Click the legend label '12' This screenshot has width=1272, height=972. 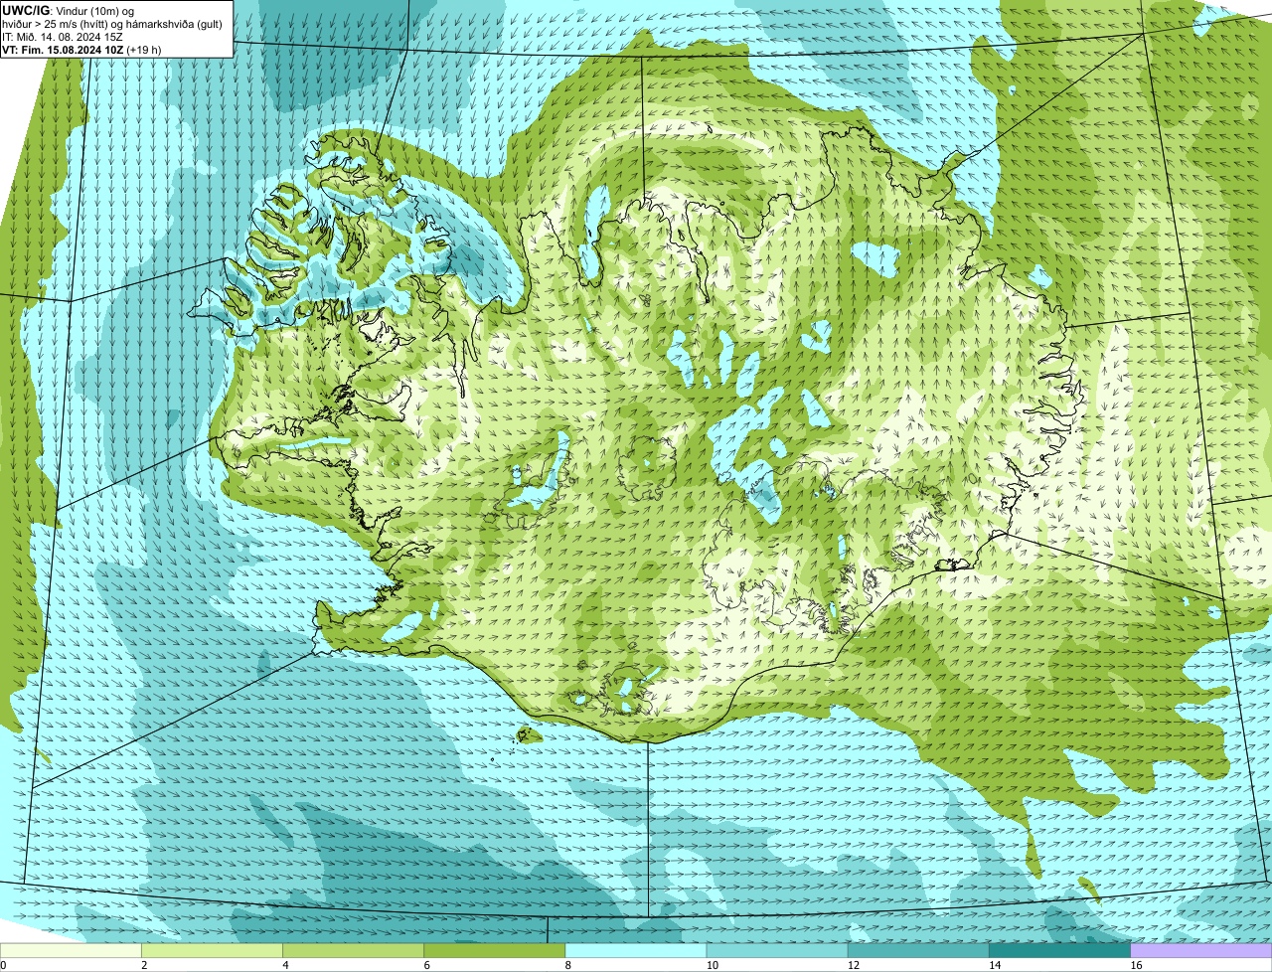853,965
